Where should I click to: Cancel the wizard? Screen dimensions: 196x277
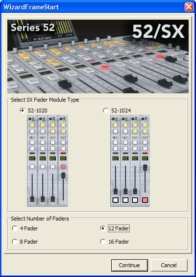click(x=169, y=265)
